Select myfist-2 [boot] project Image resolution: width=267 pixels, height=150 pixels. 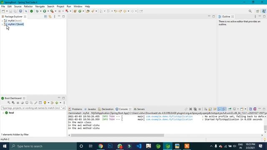(16, 24)
